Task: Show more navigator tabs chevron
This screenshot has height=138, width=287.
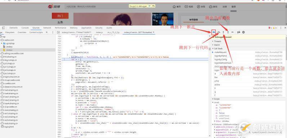Action: 47,32
